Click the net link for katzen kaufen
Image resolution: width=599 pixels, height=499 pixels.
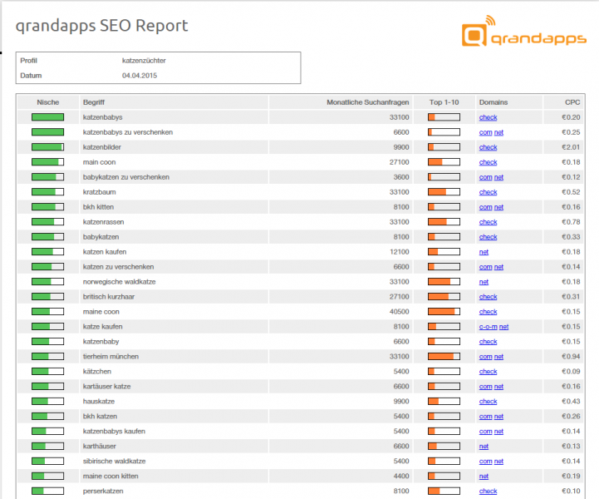click(484, 252)
